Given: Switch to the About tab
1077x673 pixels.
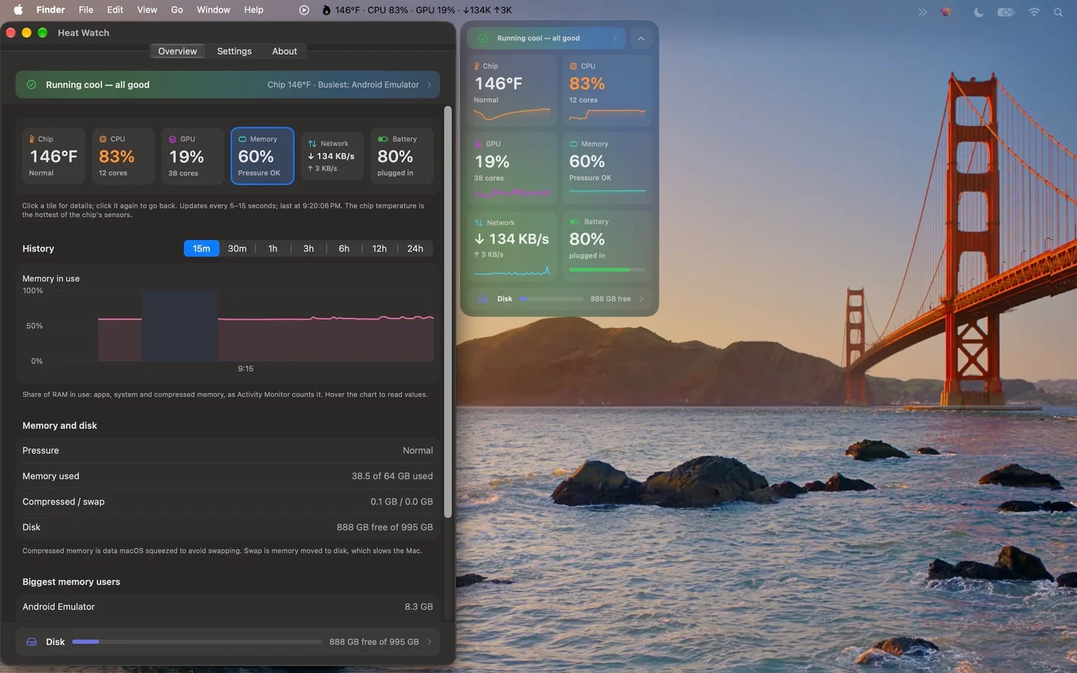Looking at the screenshot, I should (285, 51).
